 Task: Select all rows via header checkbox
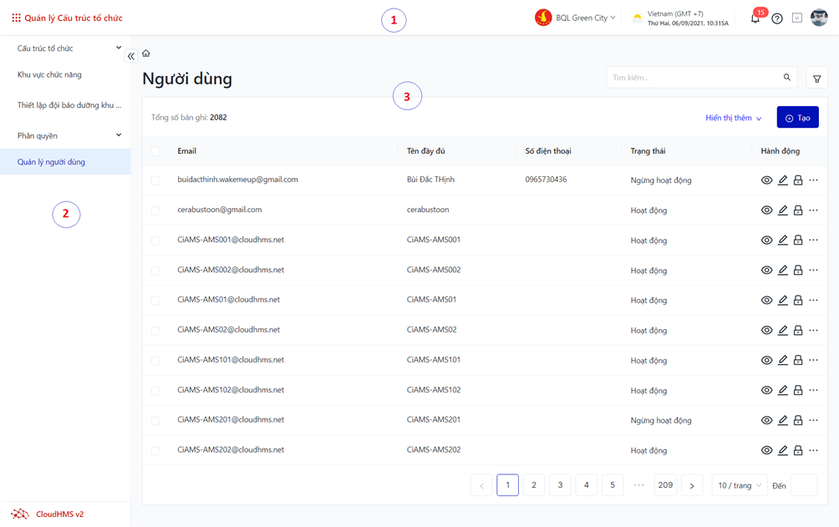[155, 151]
